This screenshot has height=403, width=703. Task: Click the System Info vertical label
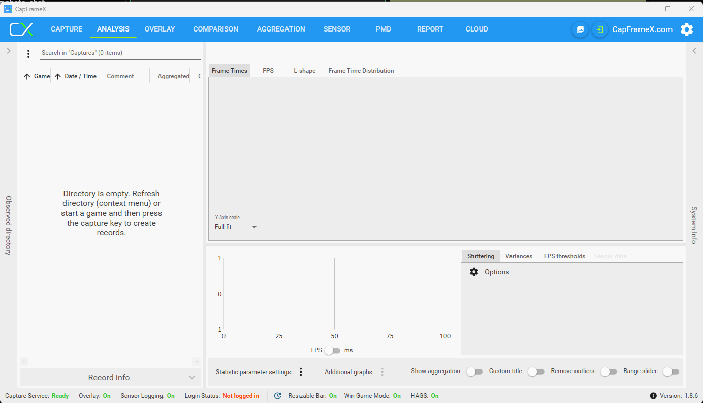pos(694,225)
